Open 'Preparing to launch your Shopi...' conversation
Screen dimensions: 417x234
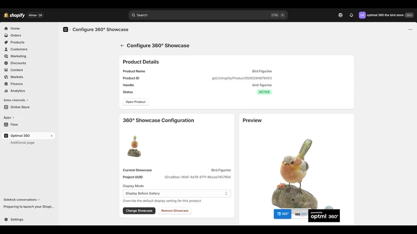coord(29,206)
